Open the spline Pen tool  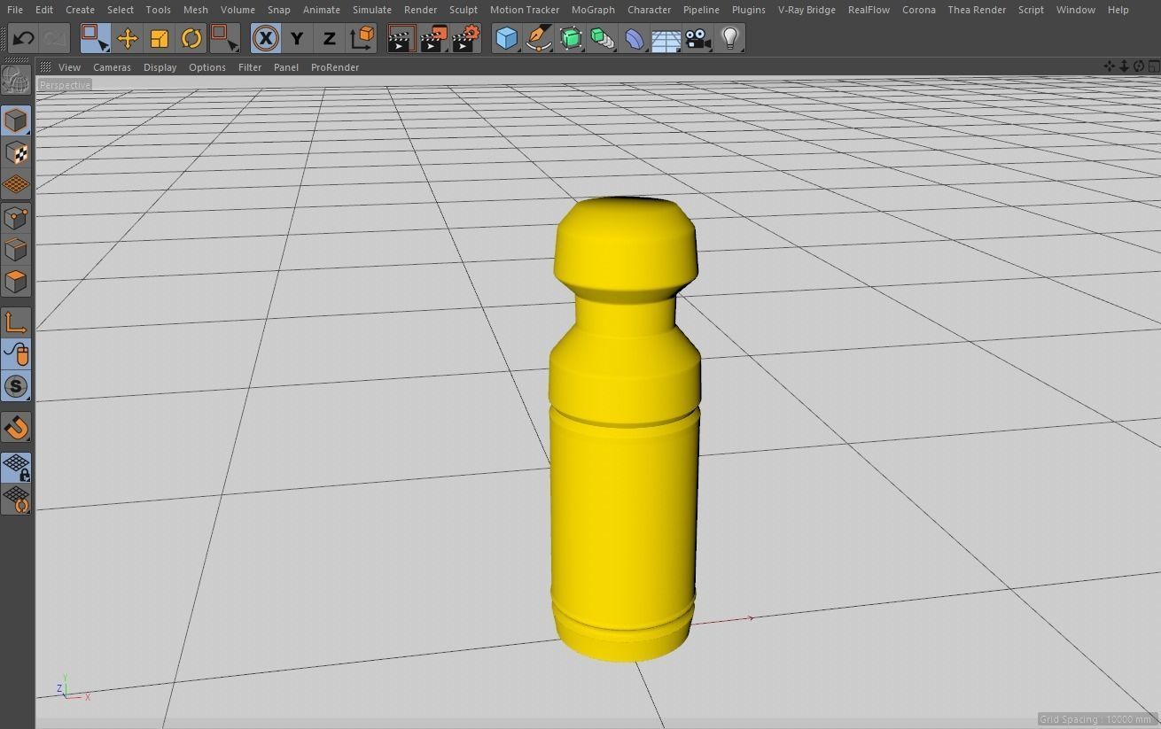(538, 38)
